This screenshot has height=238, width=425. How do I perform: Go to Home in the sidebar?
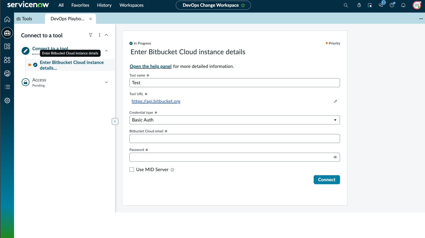coord(7,19)
